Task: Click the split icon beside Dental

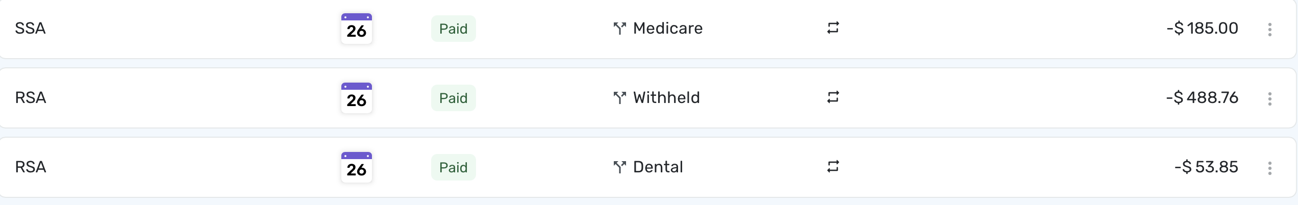Action: point(619,167)
